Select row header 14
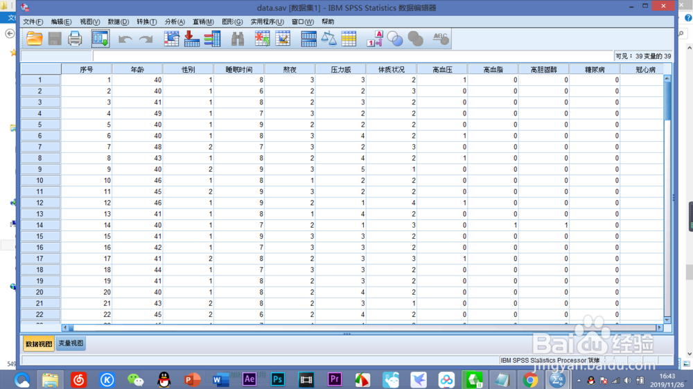693x389 pixels. [40, 225]
